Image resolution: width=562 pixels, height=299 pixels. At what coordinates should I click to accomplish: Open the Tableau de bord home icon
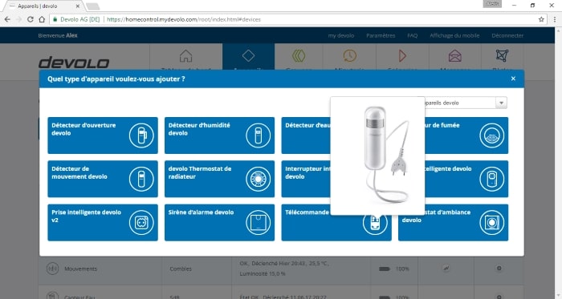(185, 56)
